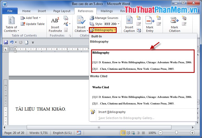
Task: Click Insert Table of Authorities icon
Action: 184,18
